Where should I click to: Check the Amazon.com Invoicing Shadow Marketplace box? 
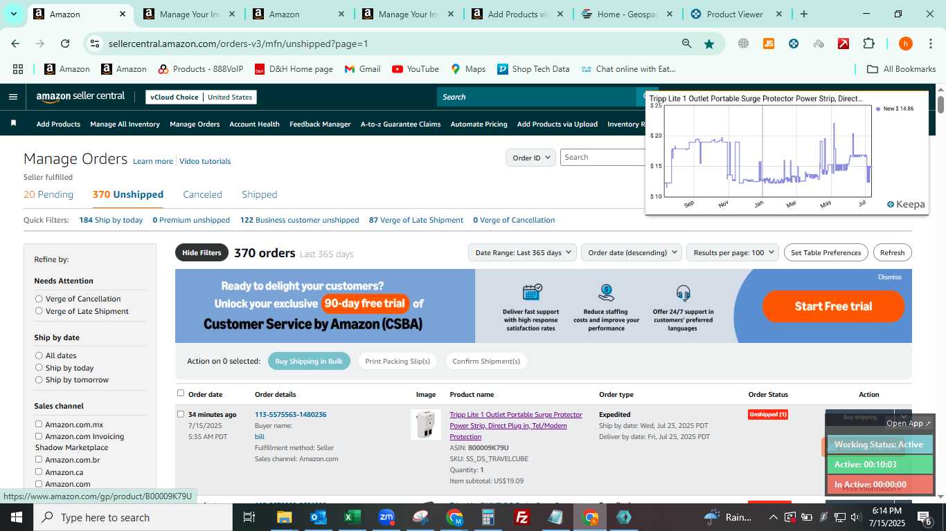(x=39, y=436)
